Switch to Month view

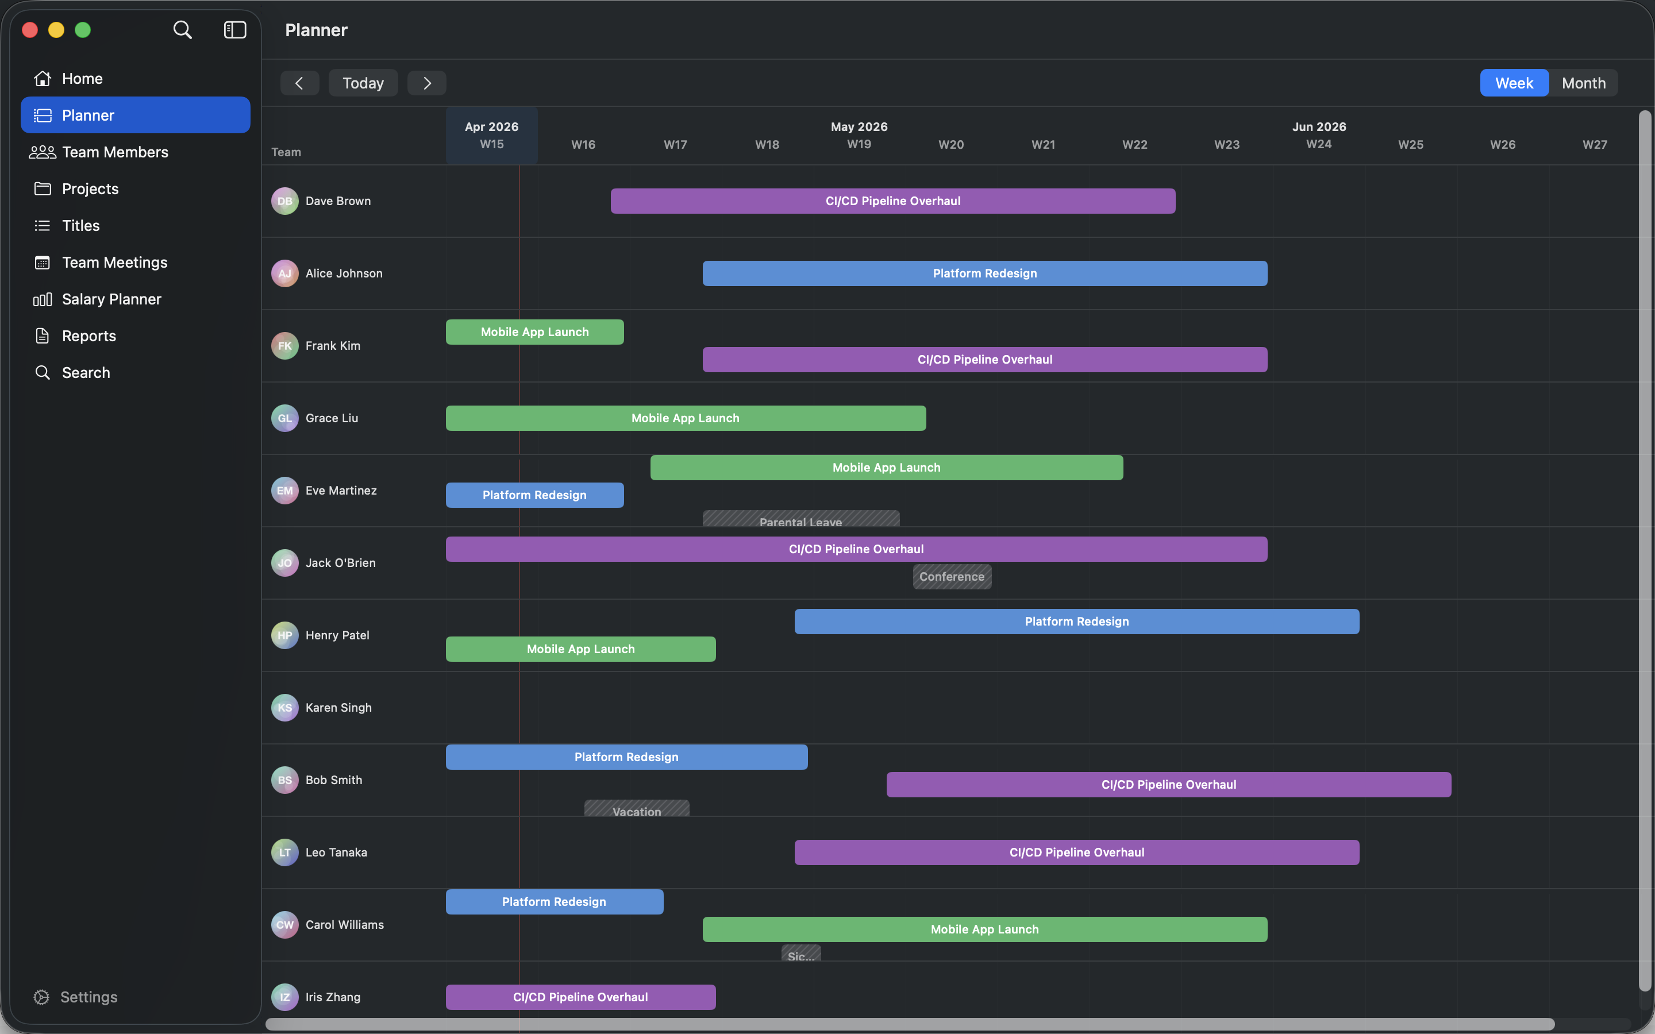1583,83
